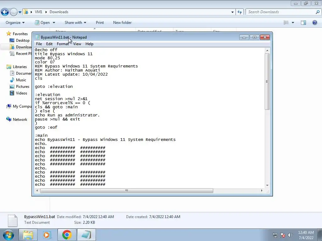Open Notepad's View menu
Viewport: 322px width, 241px height.
pos(77,44)
